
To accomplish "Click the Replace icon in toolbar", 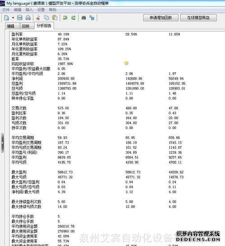I will point(92,18).
